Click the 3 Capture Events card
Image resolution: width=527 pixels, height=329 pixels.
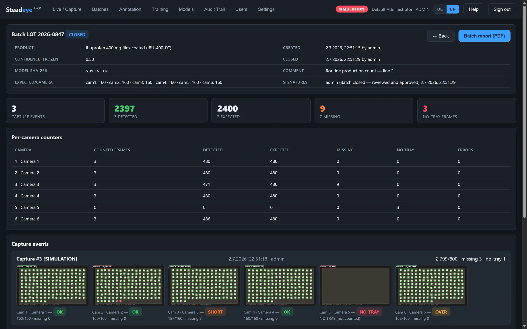pos(55,111)
